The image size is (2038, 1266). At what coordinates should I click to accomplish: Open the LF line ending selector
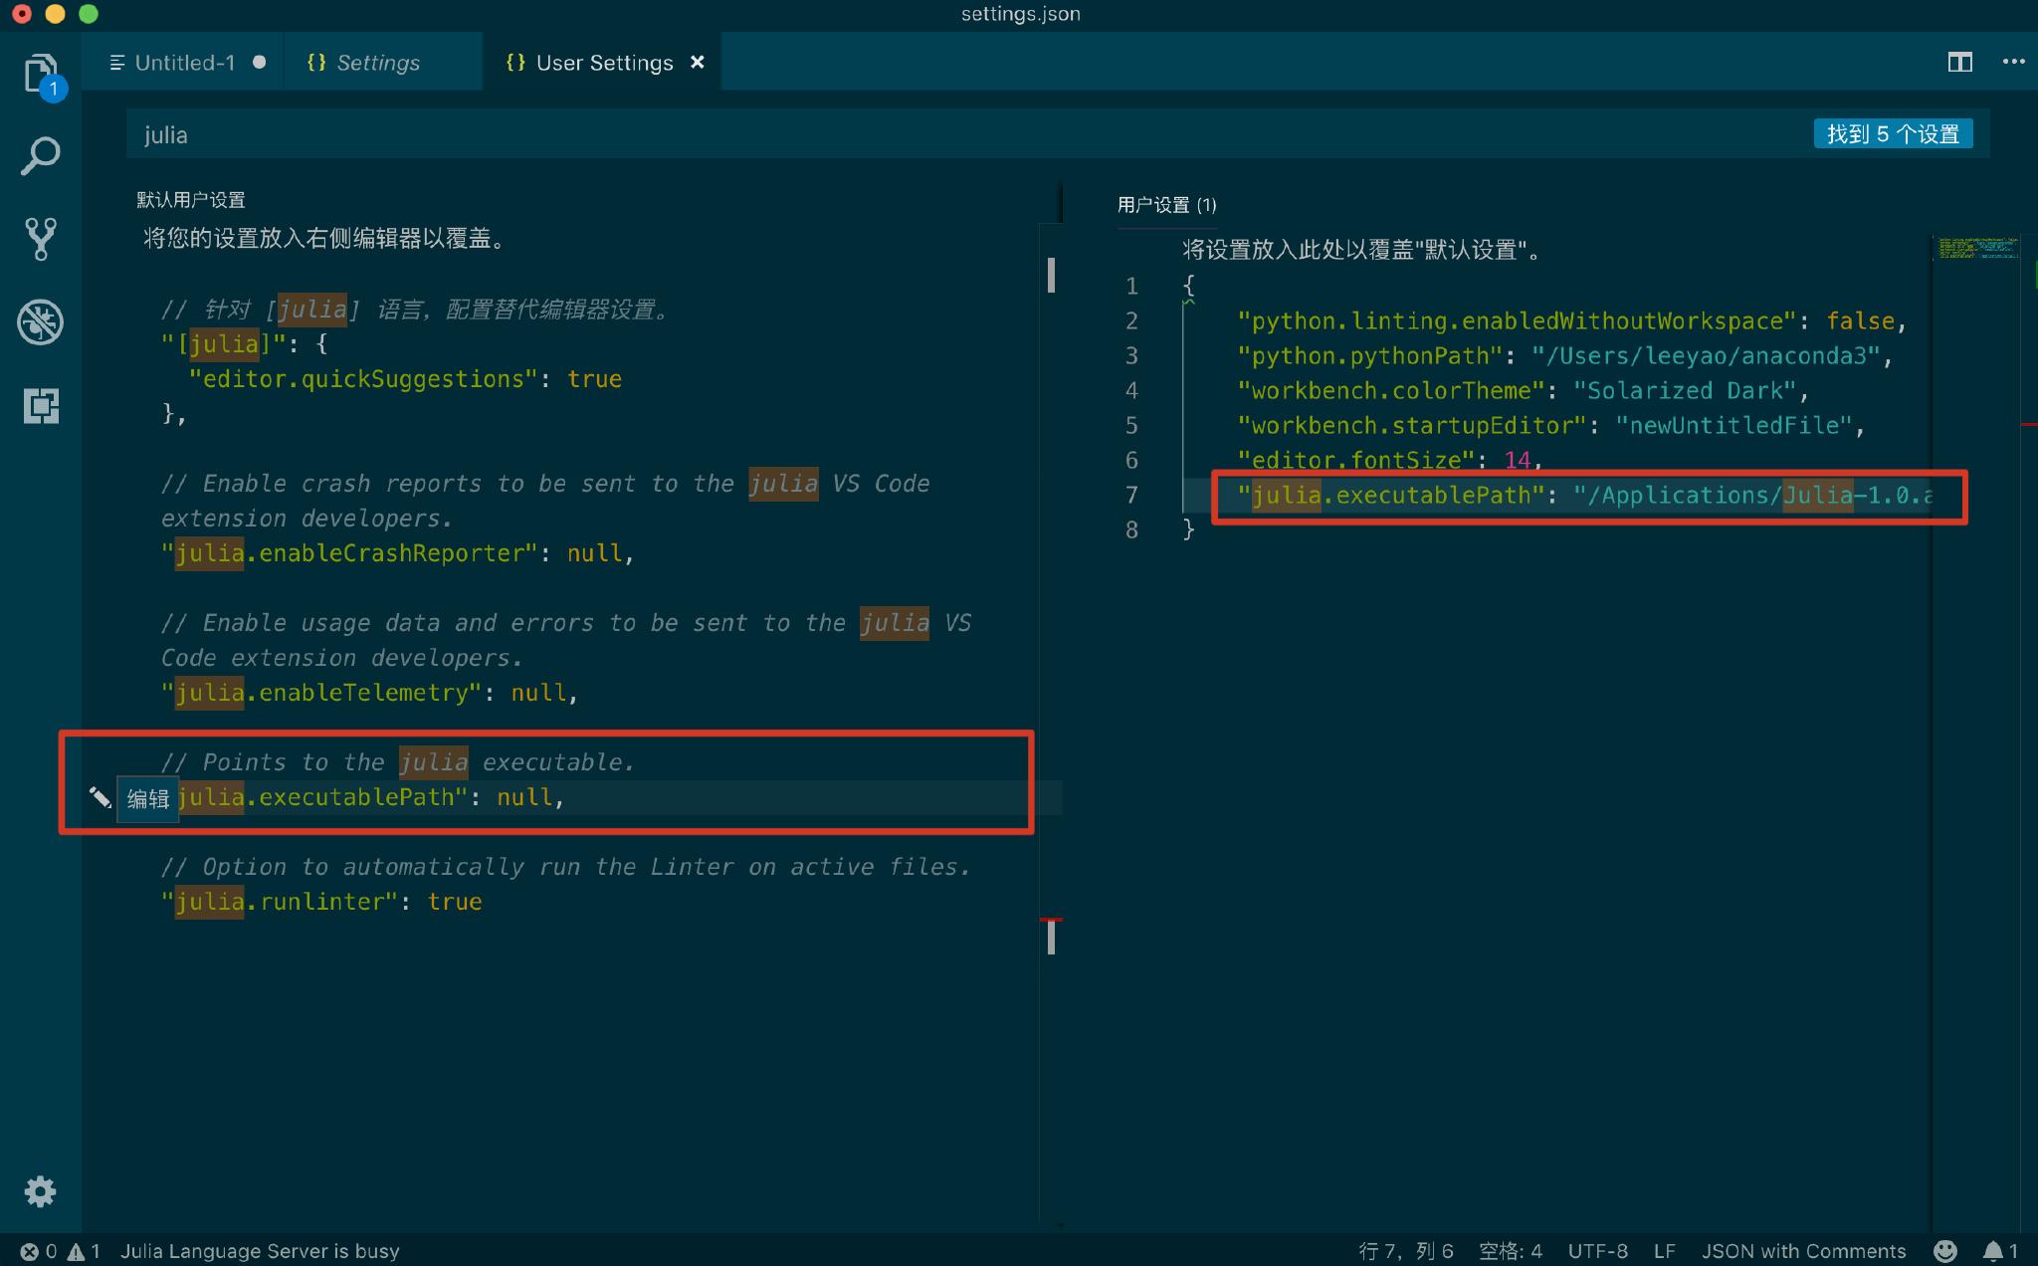(x=1664, y=1251)
